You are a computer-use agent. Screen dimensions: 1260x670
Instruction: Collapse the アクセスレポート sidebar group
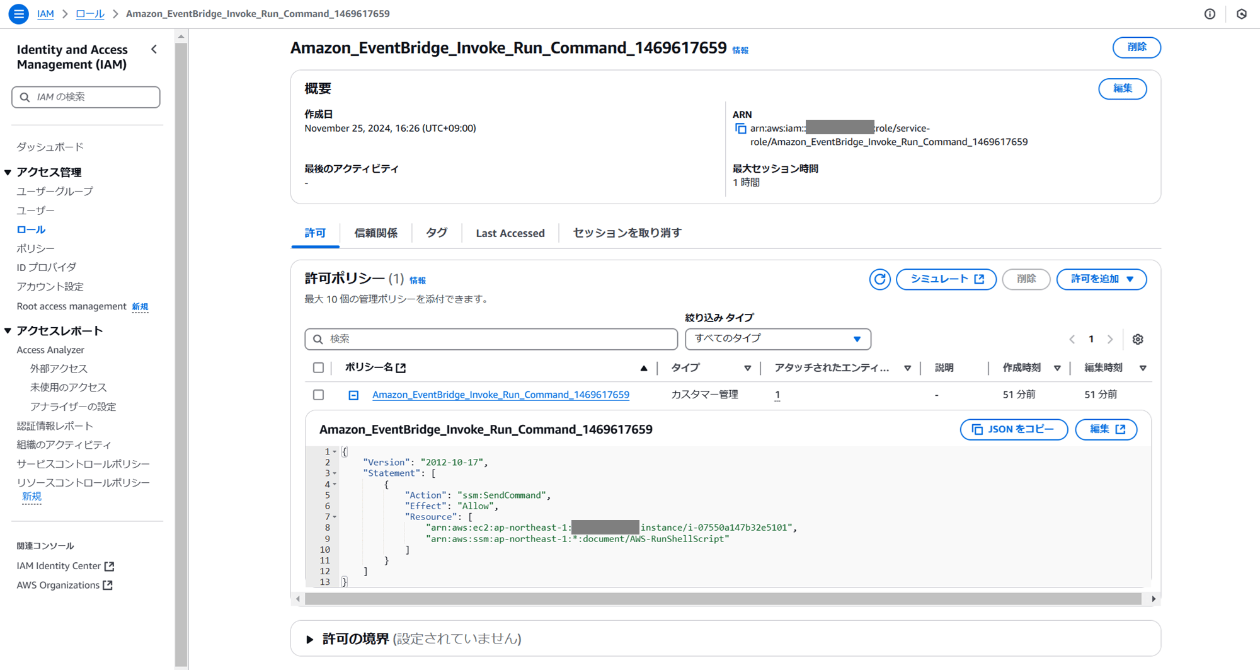(x=8, y=331)
